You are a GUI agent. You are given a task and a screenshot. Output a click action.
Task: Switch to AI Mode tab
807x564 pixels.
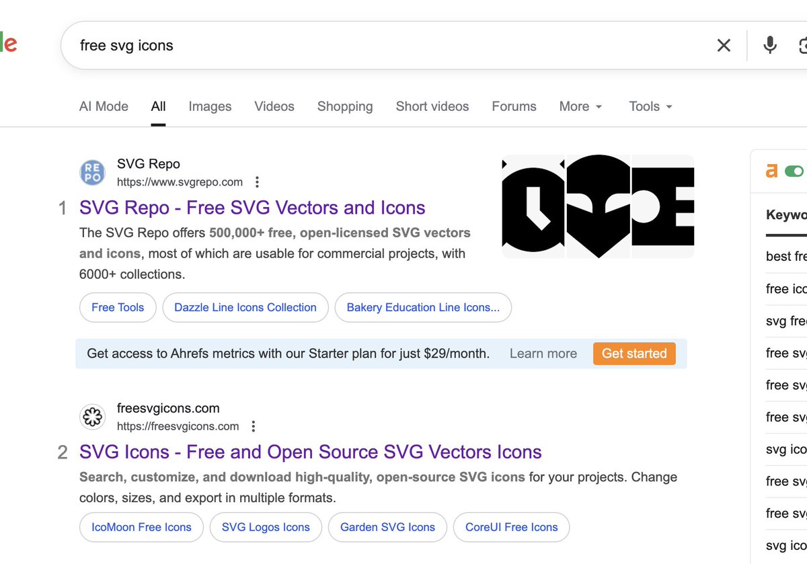click(x=104, y=106)
